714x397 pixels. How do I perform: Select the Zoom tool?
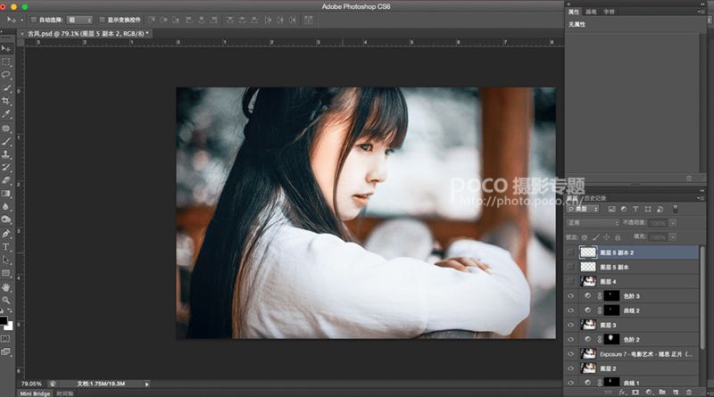(6, 300)
